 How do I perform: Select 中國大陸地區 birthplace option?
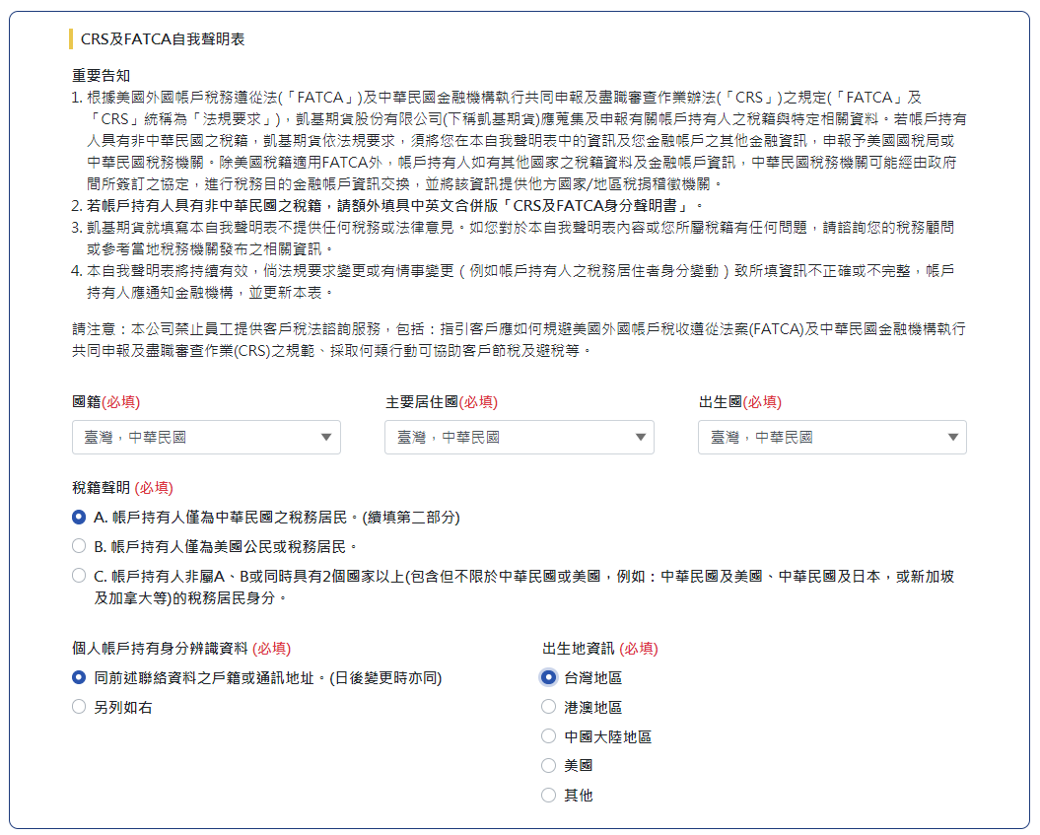(549, 736)
